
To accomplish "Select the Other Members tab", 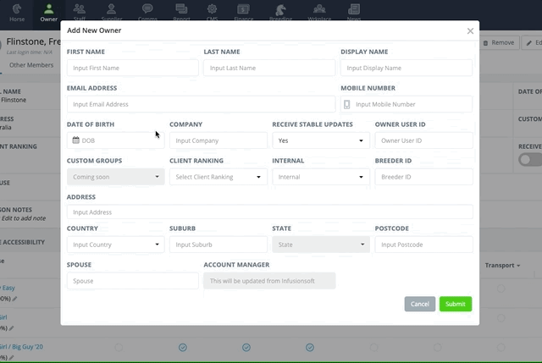I will 31,64.
